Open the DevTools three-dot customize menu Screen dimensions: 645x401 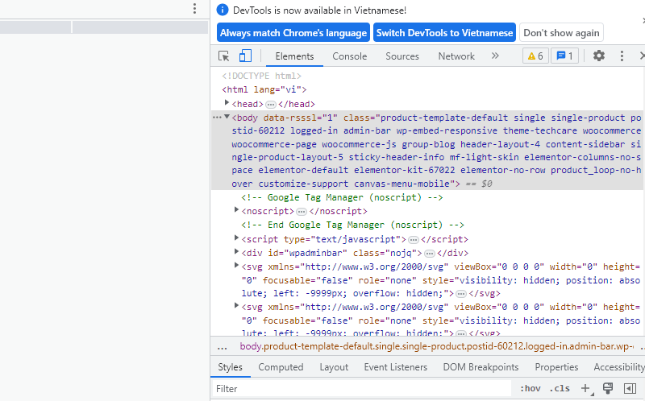[x=622, y=56]
